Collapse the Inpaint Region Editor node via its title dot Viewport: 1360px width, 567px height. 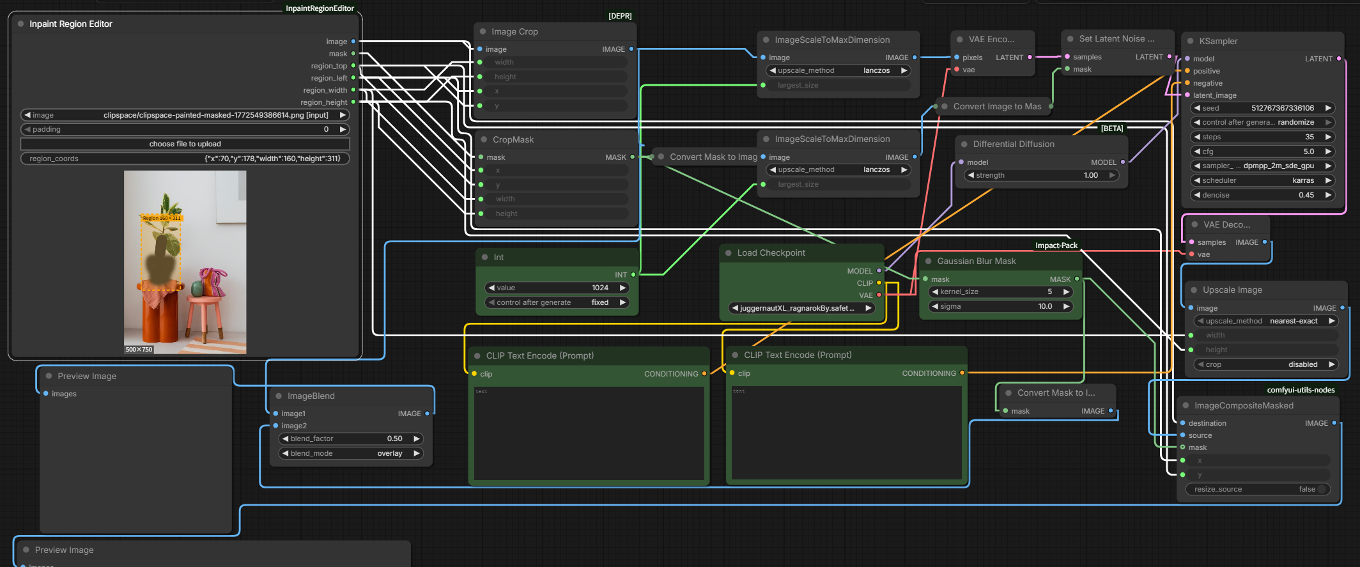(x=20, y=24)
